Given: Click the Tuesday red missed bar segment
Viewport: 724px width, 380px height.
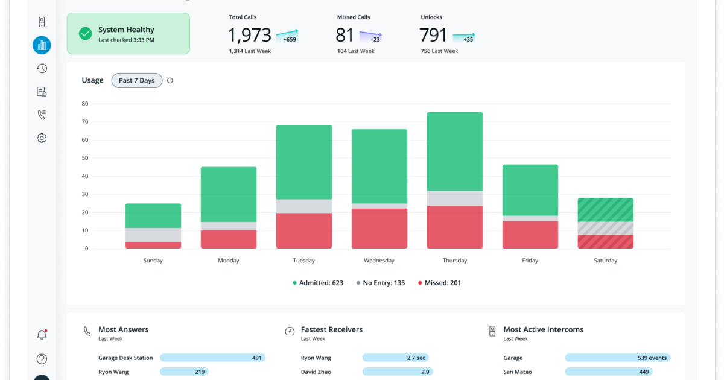Looking at the screenshot, I should pos(304,231).
